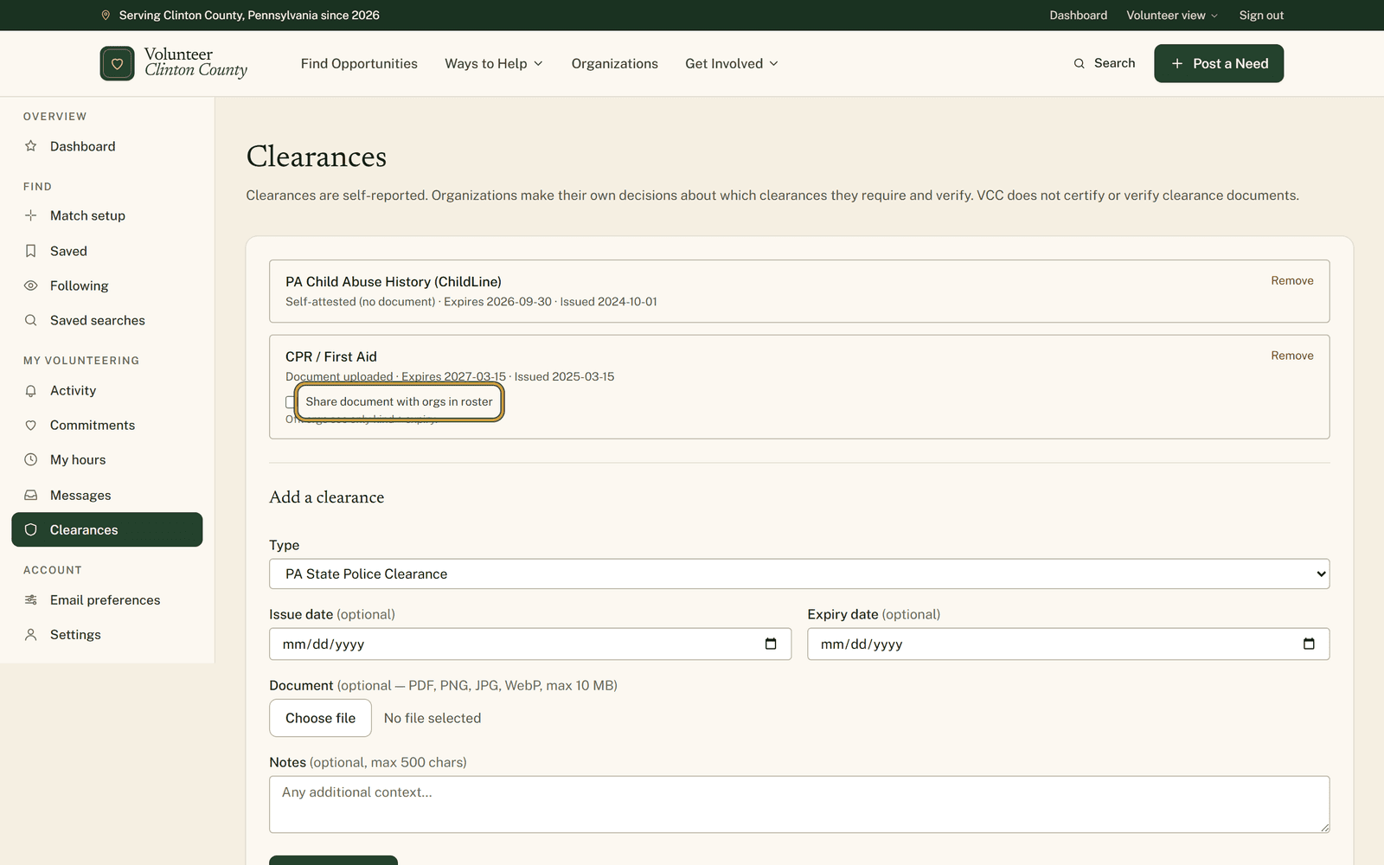
Task: Click the Messages inbox icon
Action: 31,496
